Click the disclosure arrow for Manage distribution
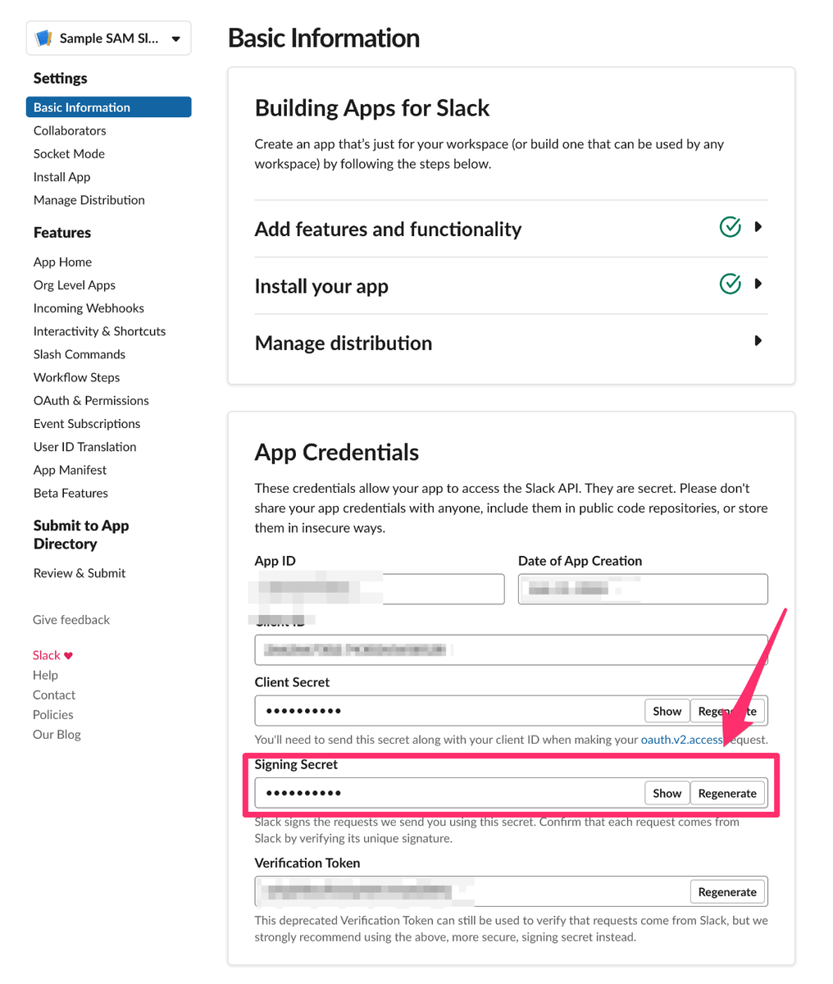 pos(758,341)
